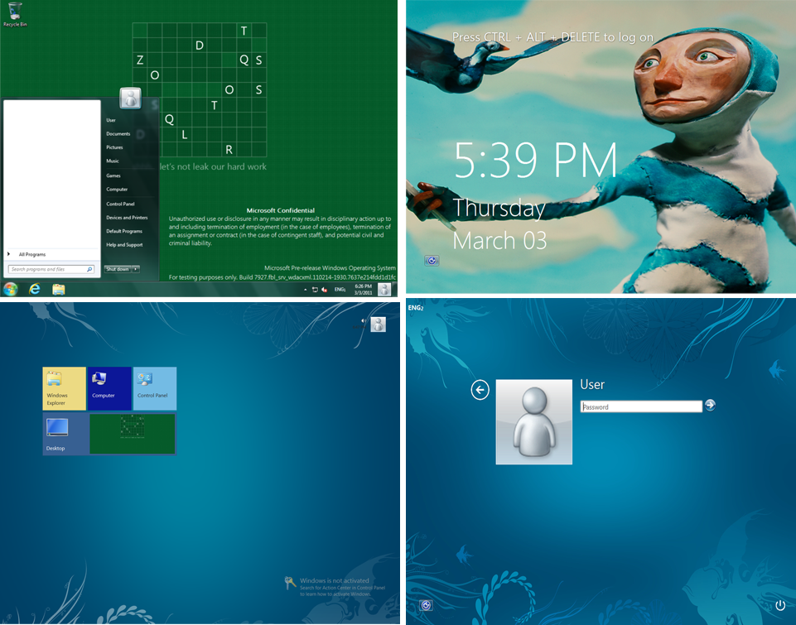Open the network tray icon
This screenshot has height=625, width=796.
[x=315, y=290]
